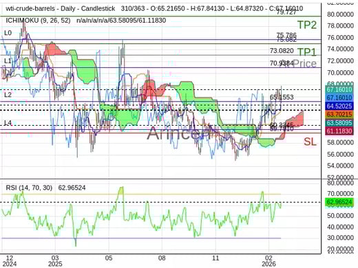Select the RSI (14, 70, 30) indicator label
The width and height of the screenshot is (358, 268).
coord(29,188)
